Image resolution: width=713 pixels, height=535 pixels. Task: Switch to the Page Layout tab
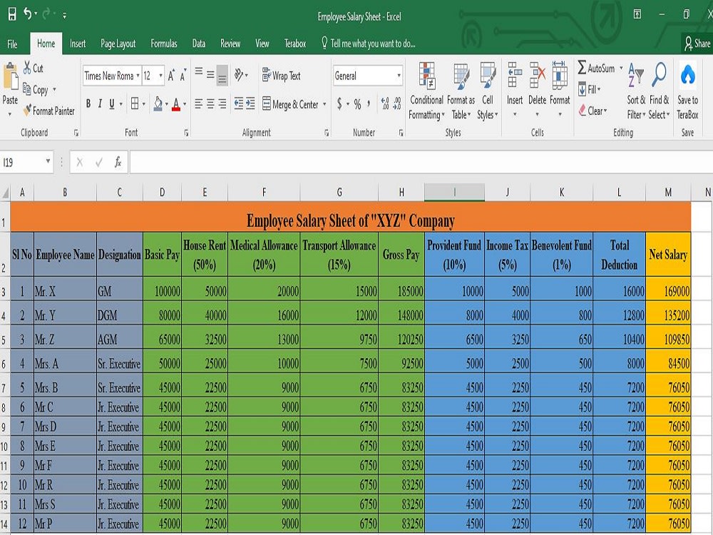point(118,44)
